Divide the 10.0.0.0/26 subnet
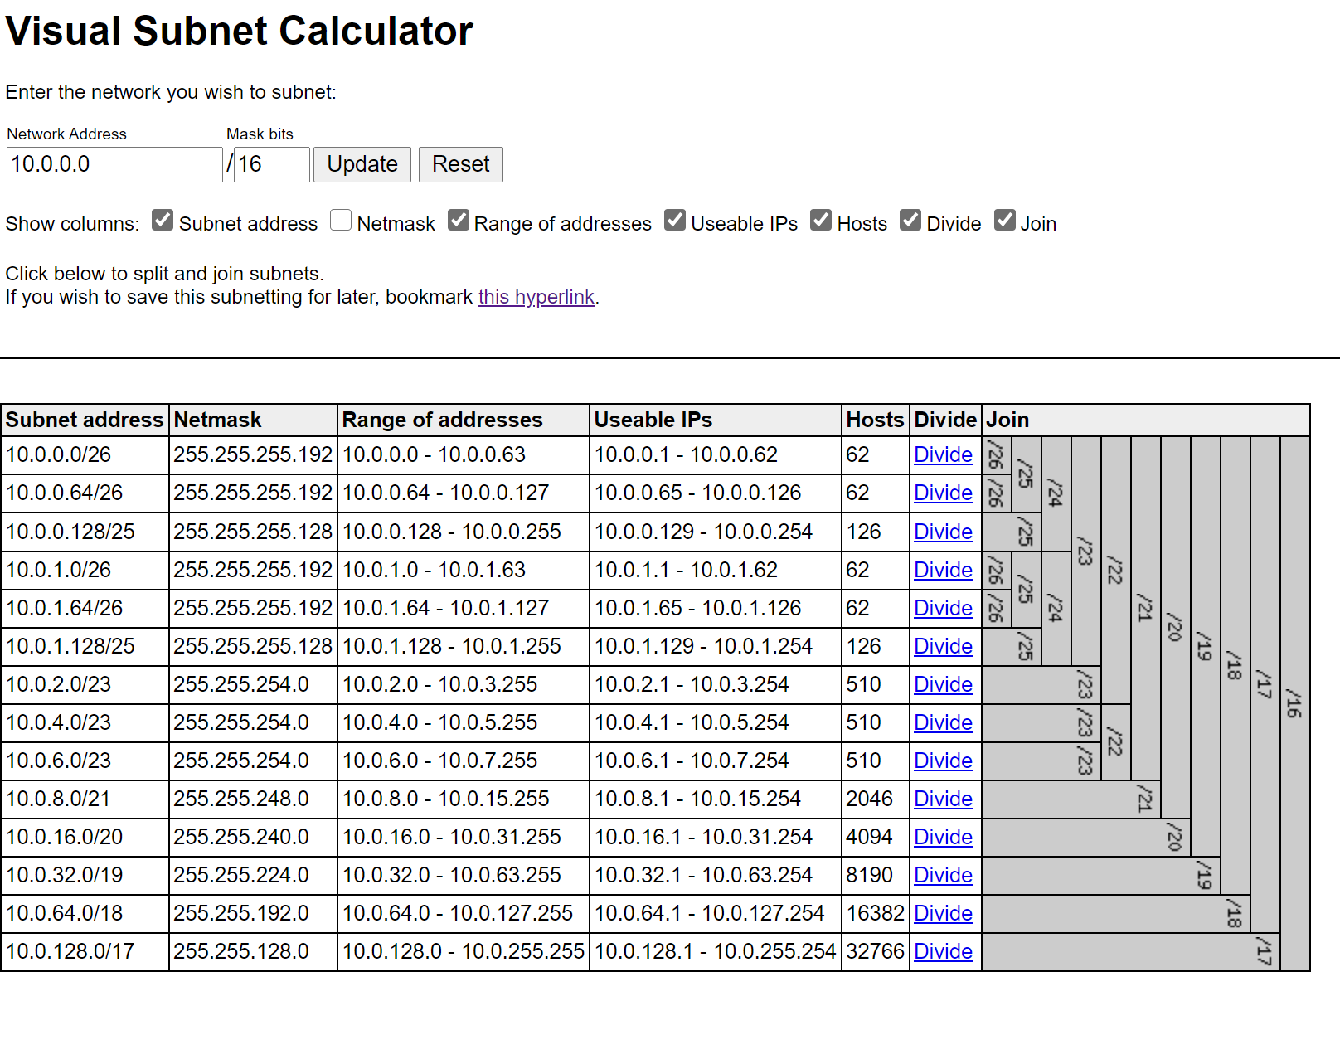 [943, 455]
